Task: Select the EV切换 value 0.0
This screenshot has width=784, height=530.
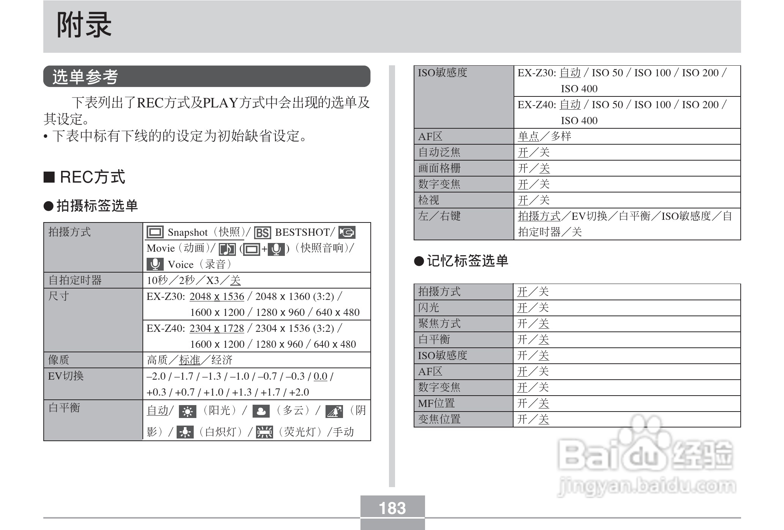Action: tap(321, 377)
